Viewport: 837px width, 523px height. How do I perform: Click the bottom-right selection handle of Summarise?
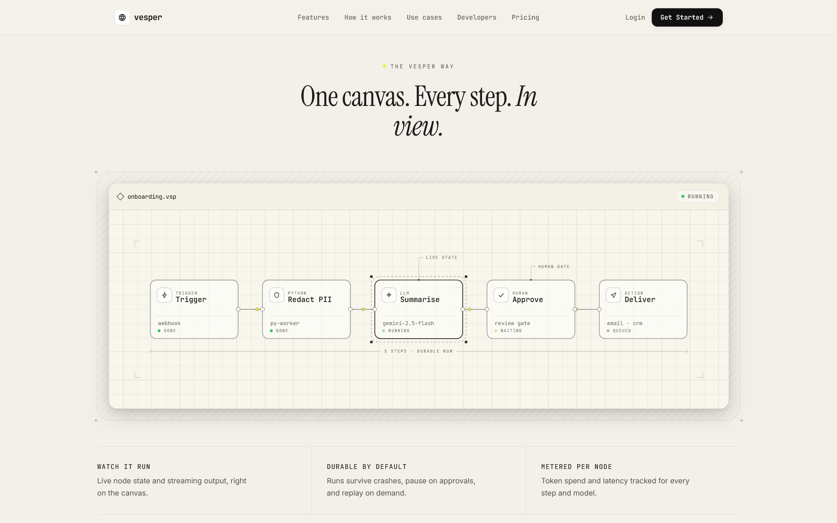point(466,342)
